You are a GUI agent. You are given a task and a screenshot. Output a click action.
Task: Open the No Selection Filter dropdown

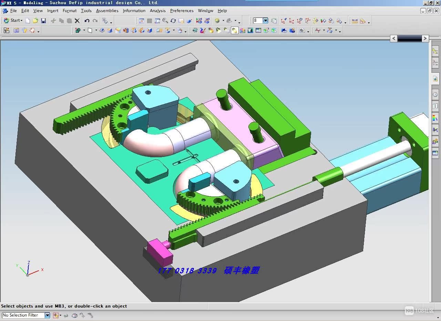[47, 315]
